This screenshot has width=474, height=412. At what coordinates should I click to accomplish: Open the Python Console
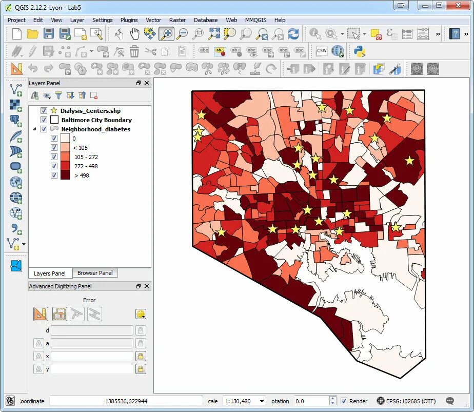pos(359,51)
